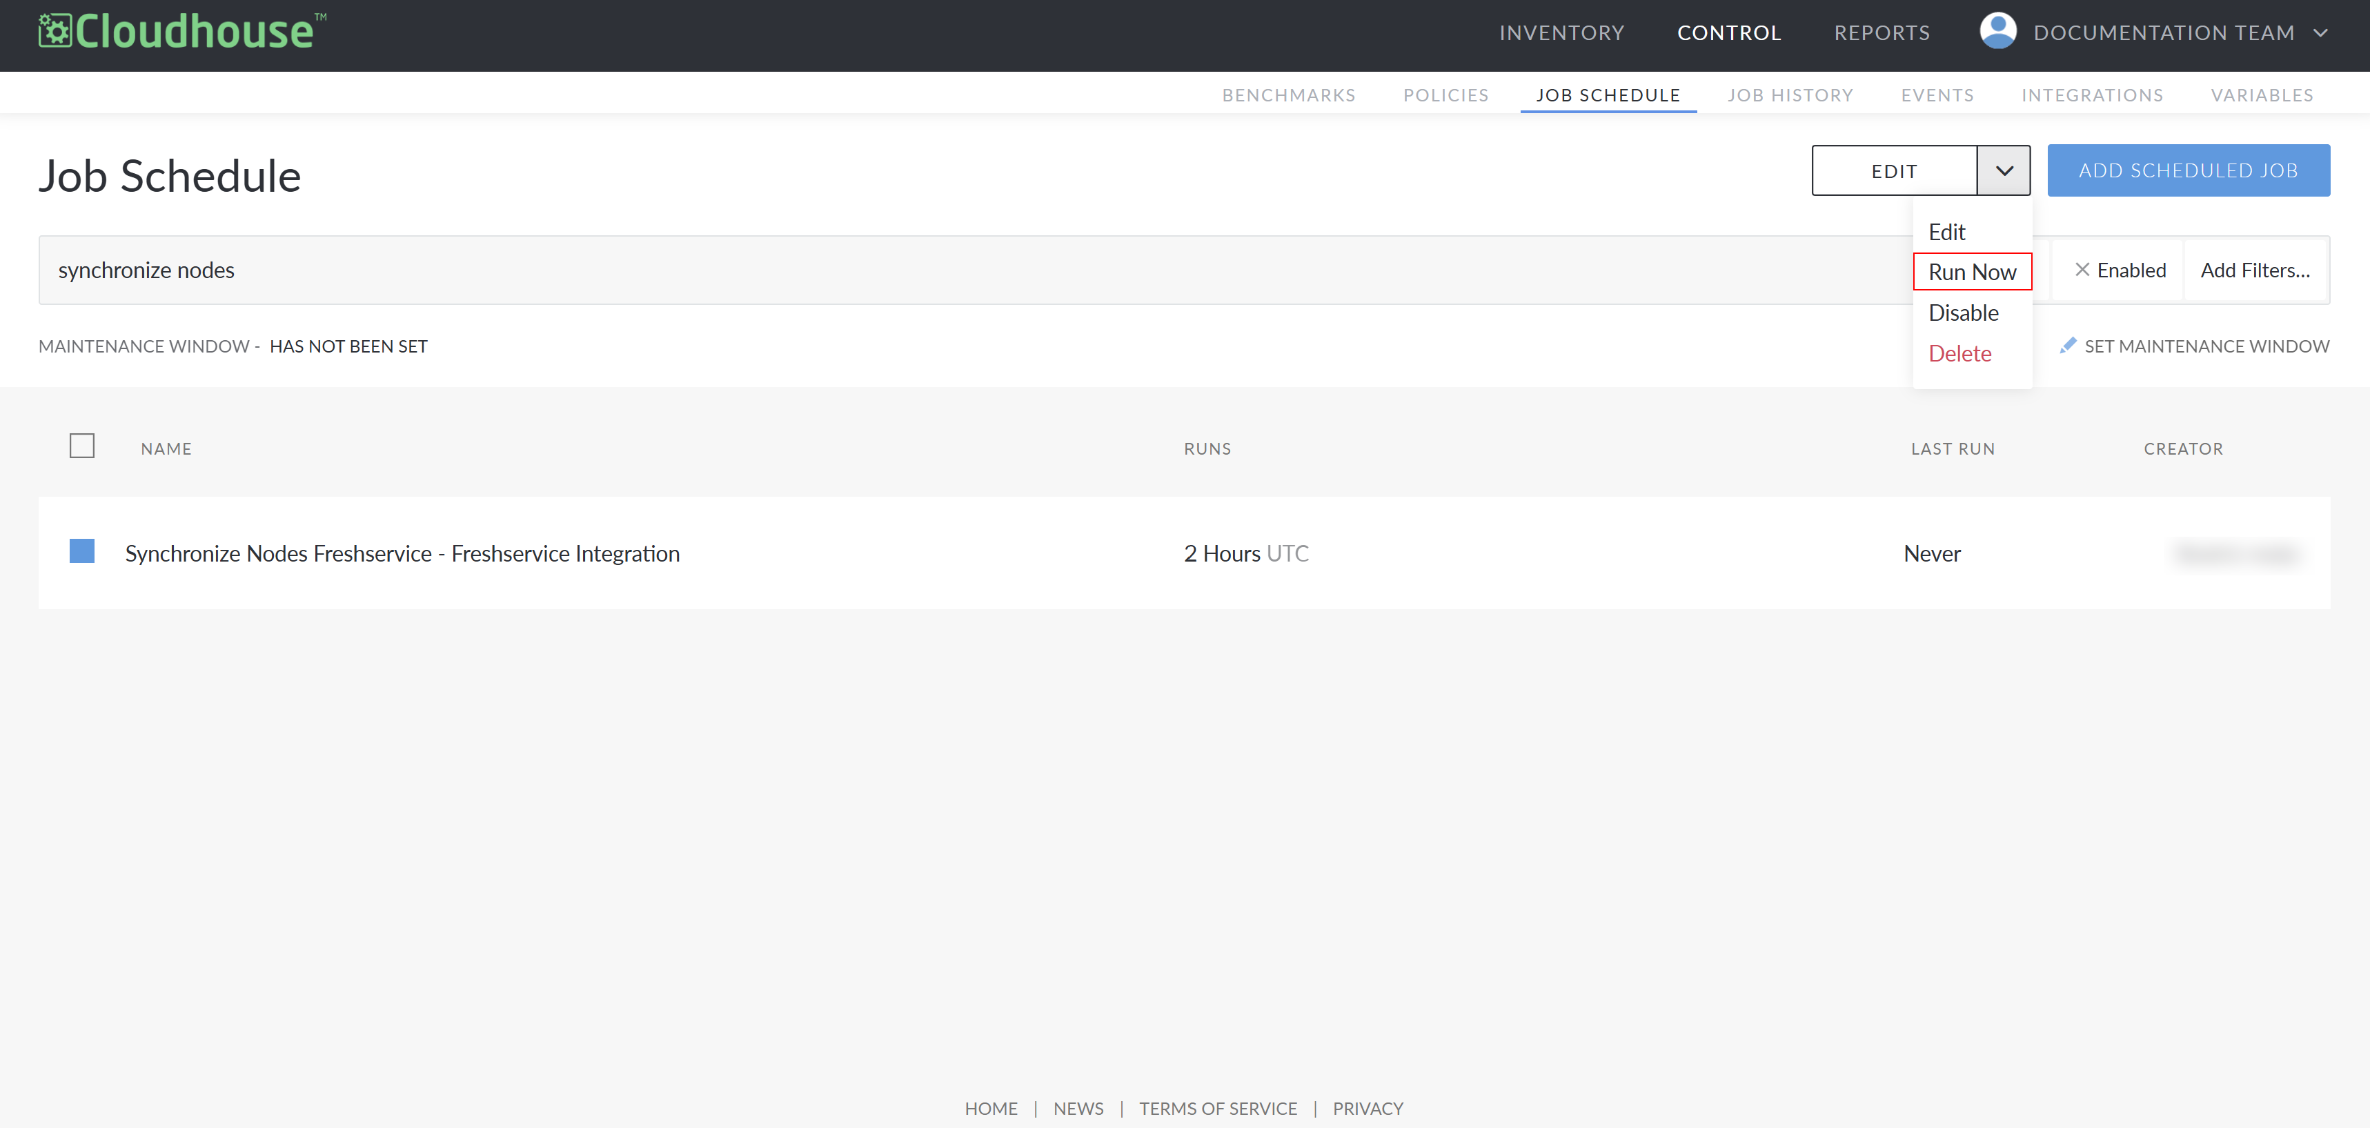Click the Never last run value

click(x=1931, y=553)
